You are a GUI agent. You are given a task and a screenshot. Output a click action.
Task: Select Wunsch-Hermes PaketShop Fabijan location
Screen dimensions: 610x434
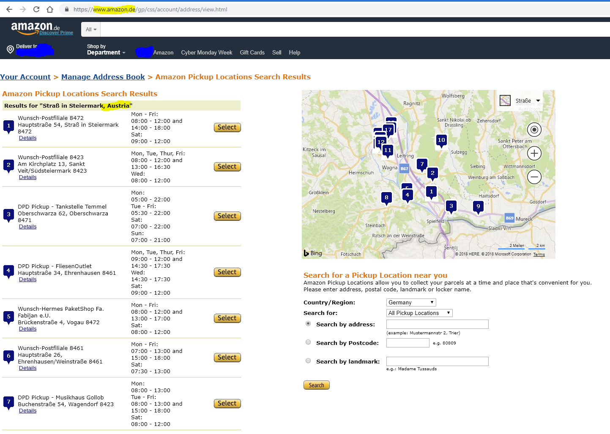227,318
